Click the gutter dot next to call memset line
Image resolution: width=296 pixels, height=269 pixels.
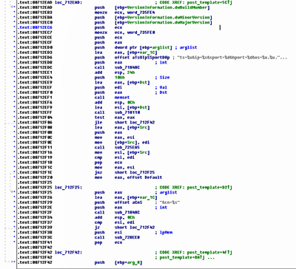pos(14,98)
